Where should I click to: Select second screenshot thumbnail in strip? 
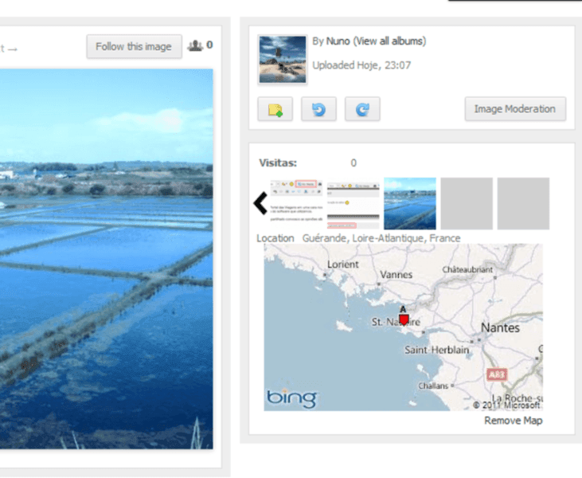click(x=353, y=203)
